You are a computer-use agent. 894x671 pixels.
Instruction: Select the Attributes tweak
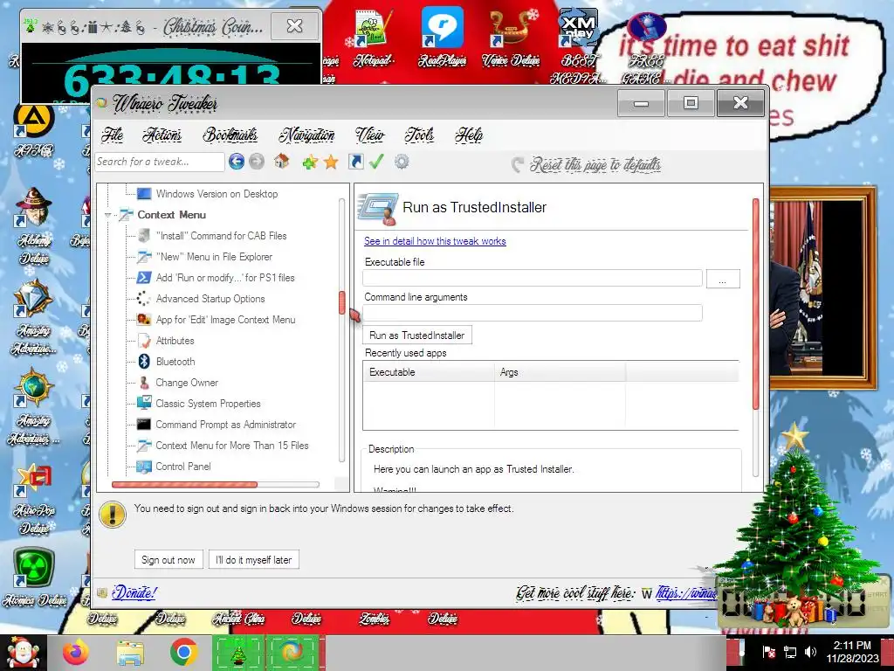click(x=175, y=341)
